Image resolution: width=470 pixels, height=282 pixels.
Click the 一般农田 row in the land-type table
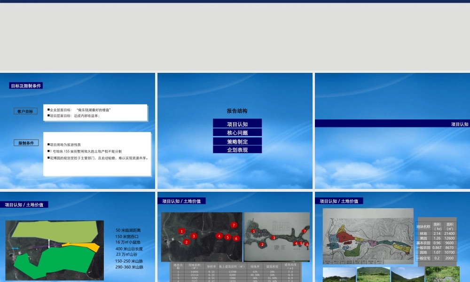[x=437, y=248]
